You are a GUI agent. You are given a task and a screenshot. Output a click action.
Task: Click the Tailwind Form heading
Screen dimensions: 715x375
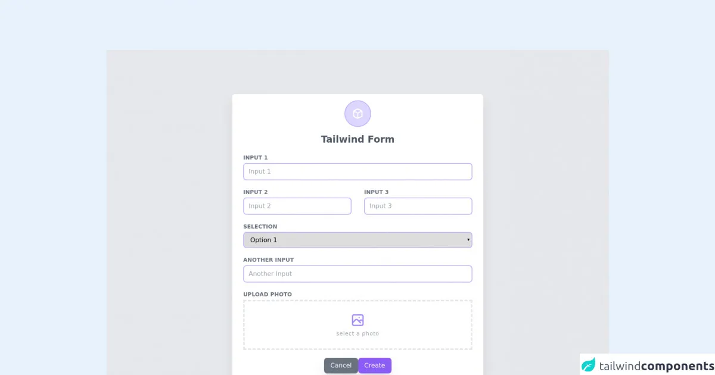[x=357, y=139]
